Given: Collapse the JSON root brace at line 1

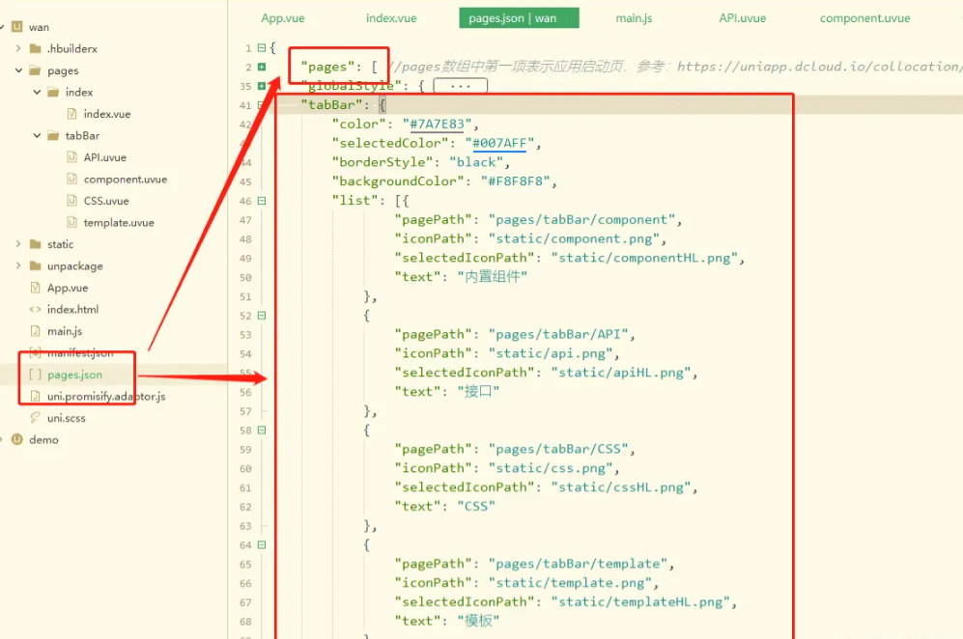Looking at the screenshot, I should pyautogui.click(x=261, y=46).
